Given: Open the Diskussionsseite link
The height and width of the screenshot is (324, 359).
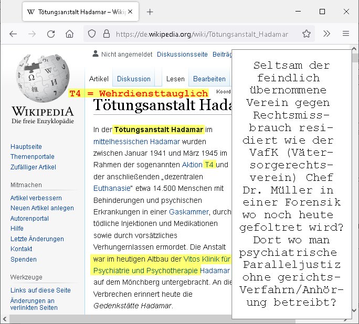Looking at the screenshot, I should pyautogui.click(x=182, y=55).
